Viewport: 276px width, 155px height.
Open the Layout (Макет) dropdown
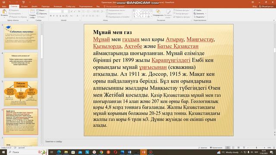point(41,10)
